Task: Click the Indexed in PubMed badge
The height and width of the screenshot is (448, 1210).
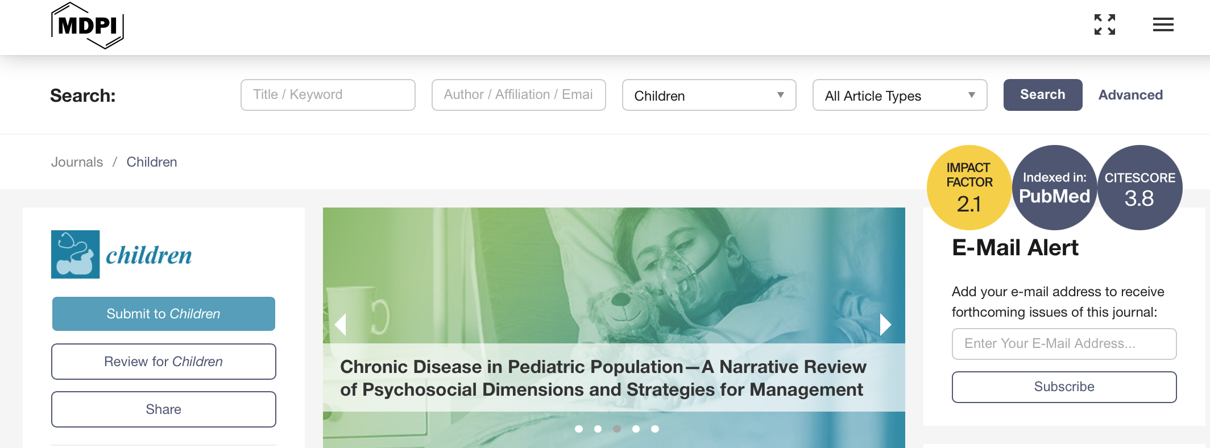Action: click(1054, 188)
